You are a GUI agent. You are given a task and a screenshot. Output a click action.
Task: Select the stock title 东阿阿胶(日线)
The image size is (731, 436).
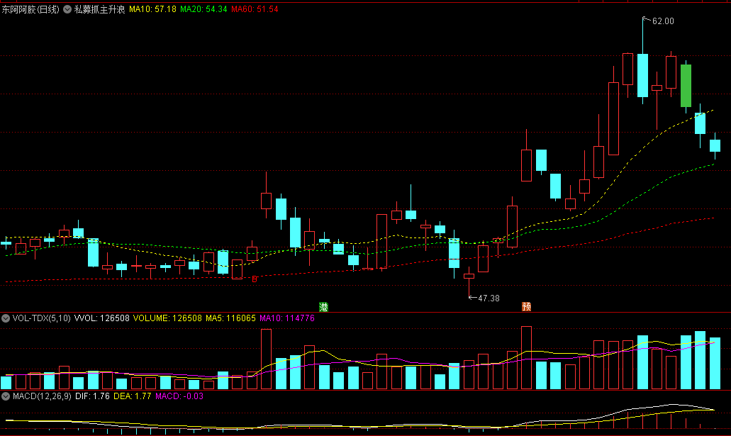click(30, 9)
